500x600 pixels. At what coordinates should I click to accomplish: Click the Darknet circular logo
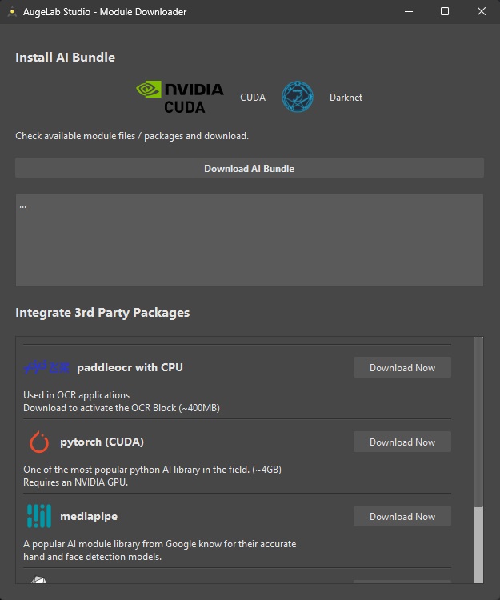297,97
